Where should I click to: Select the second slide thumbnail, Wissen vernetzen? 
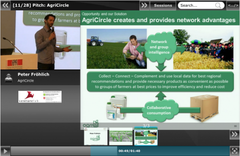(x=121, y=136)
